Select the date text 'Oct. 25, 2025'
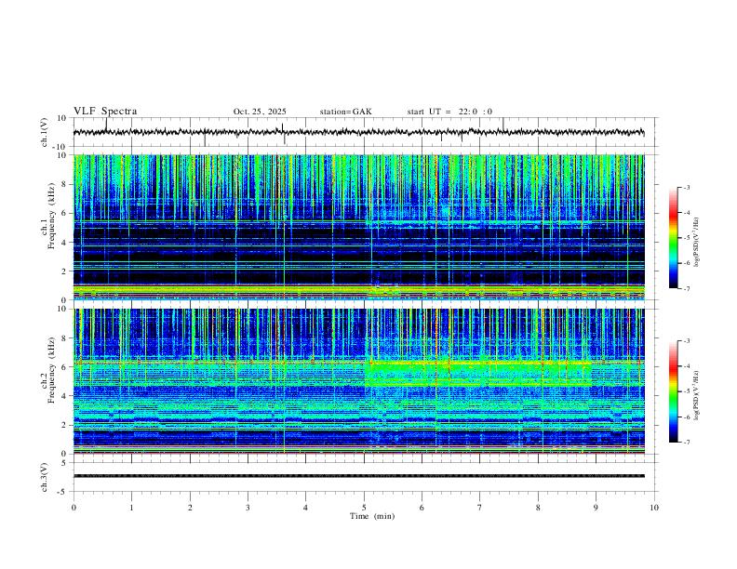Image resolution: width=737 pixels, height=569 pixels. [x=260, y=112]
